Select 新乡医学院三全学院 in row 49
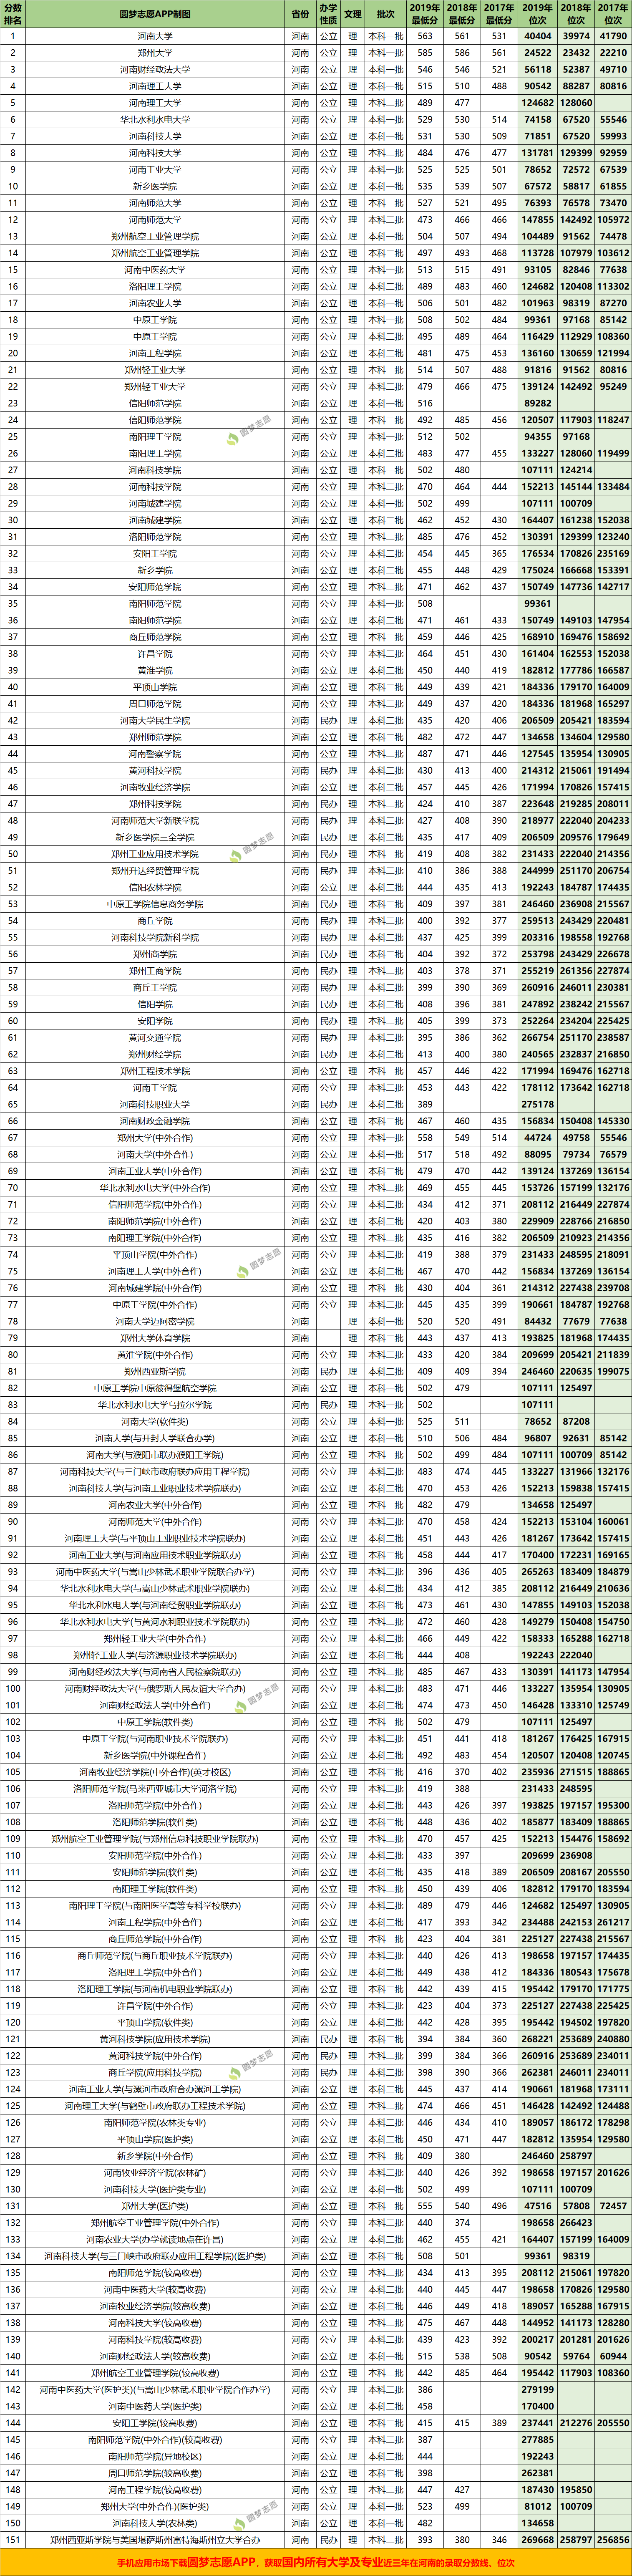 155,837
